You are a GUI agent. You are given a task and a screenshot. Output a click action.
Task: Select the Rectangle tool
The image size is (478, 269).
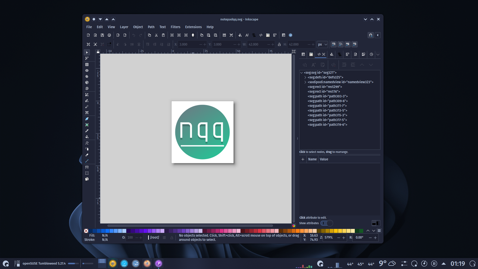click(x=87, y=65)
